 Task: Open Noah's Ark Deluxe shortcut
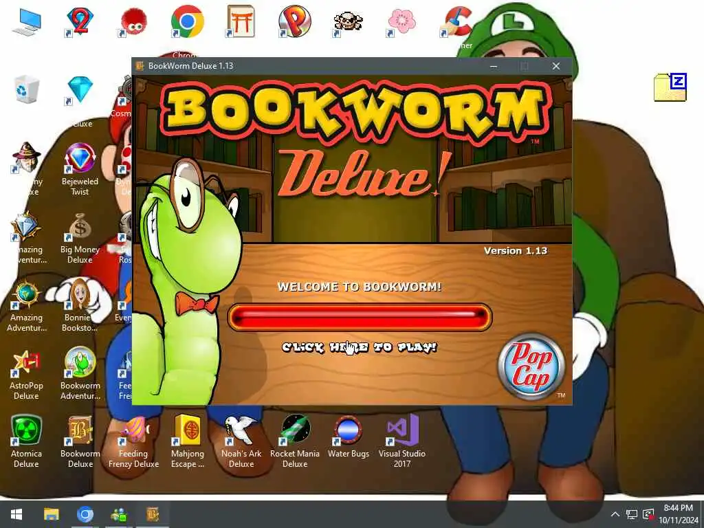pyautogui.click(x=241, y=441)
